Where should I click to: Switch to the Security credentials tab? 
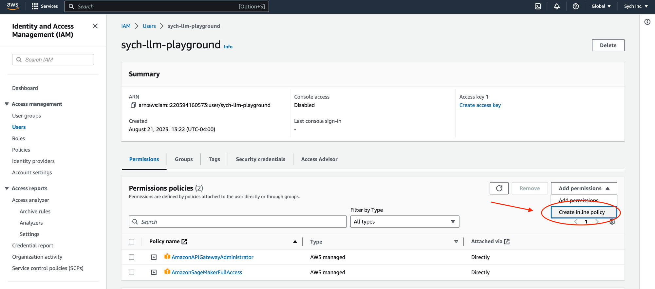pyautogui.click(x=260, y=159)
